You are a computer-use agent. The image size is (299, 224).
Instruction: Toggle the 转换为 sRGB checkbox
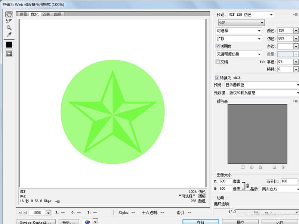pyautogui.click(x=217, y=78)
